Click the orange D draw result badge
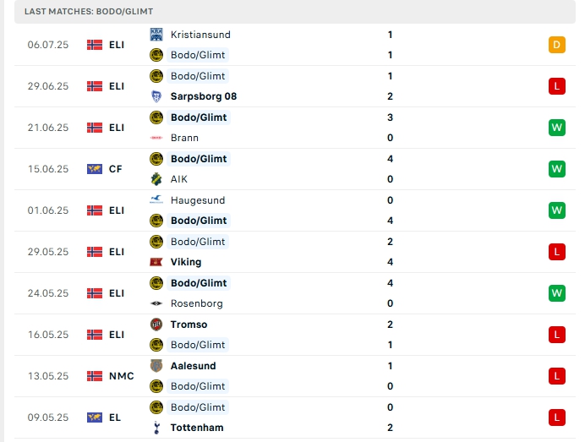Viewport: 585px width, 442px height. point(556,45)
